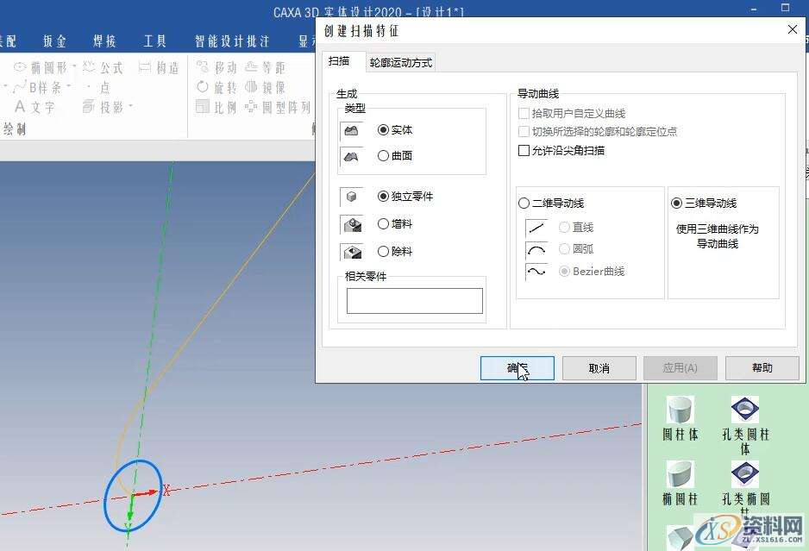809x551 pixels.
Task: Click the 相关零件 input field
Action: [x=413, y=300]
